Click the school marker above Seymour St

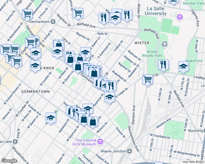tap(88, 109)
